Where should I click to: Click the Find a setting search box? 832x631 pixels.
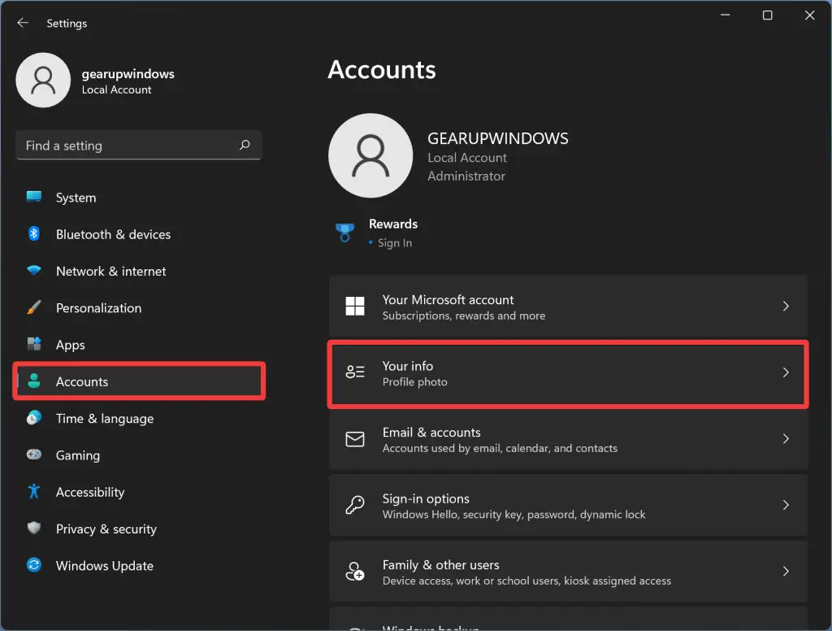point(130,146)
